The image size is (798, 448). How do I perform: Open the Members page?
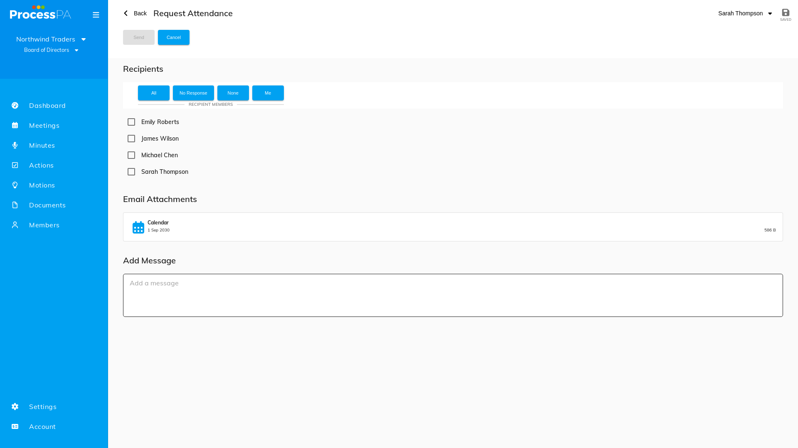(54, 225)
